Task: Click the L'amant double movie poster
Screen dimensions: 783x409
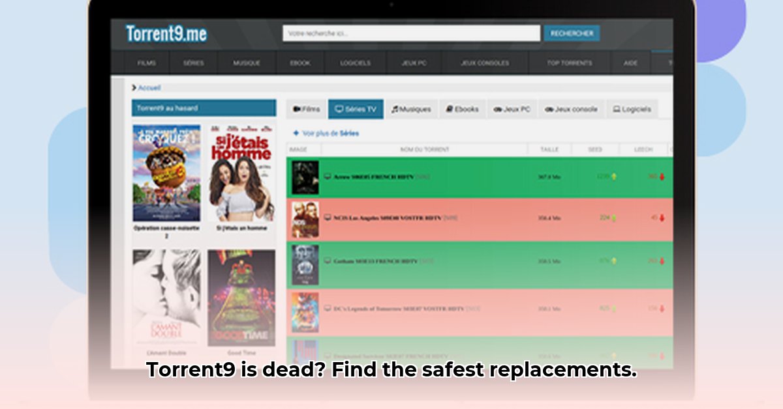Action: 166,298
